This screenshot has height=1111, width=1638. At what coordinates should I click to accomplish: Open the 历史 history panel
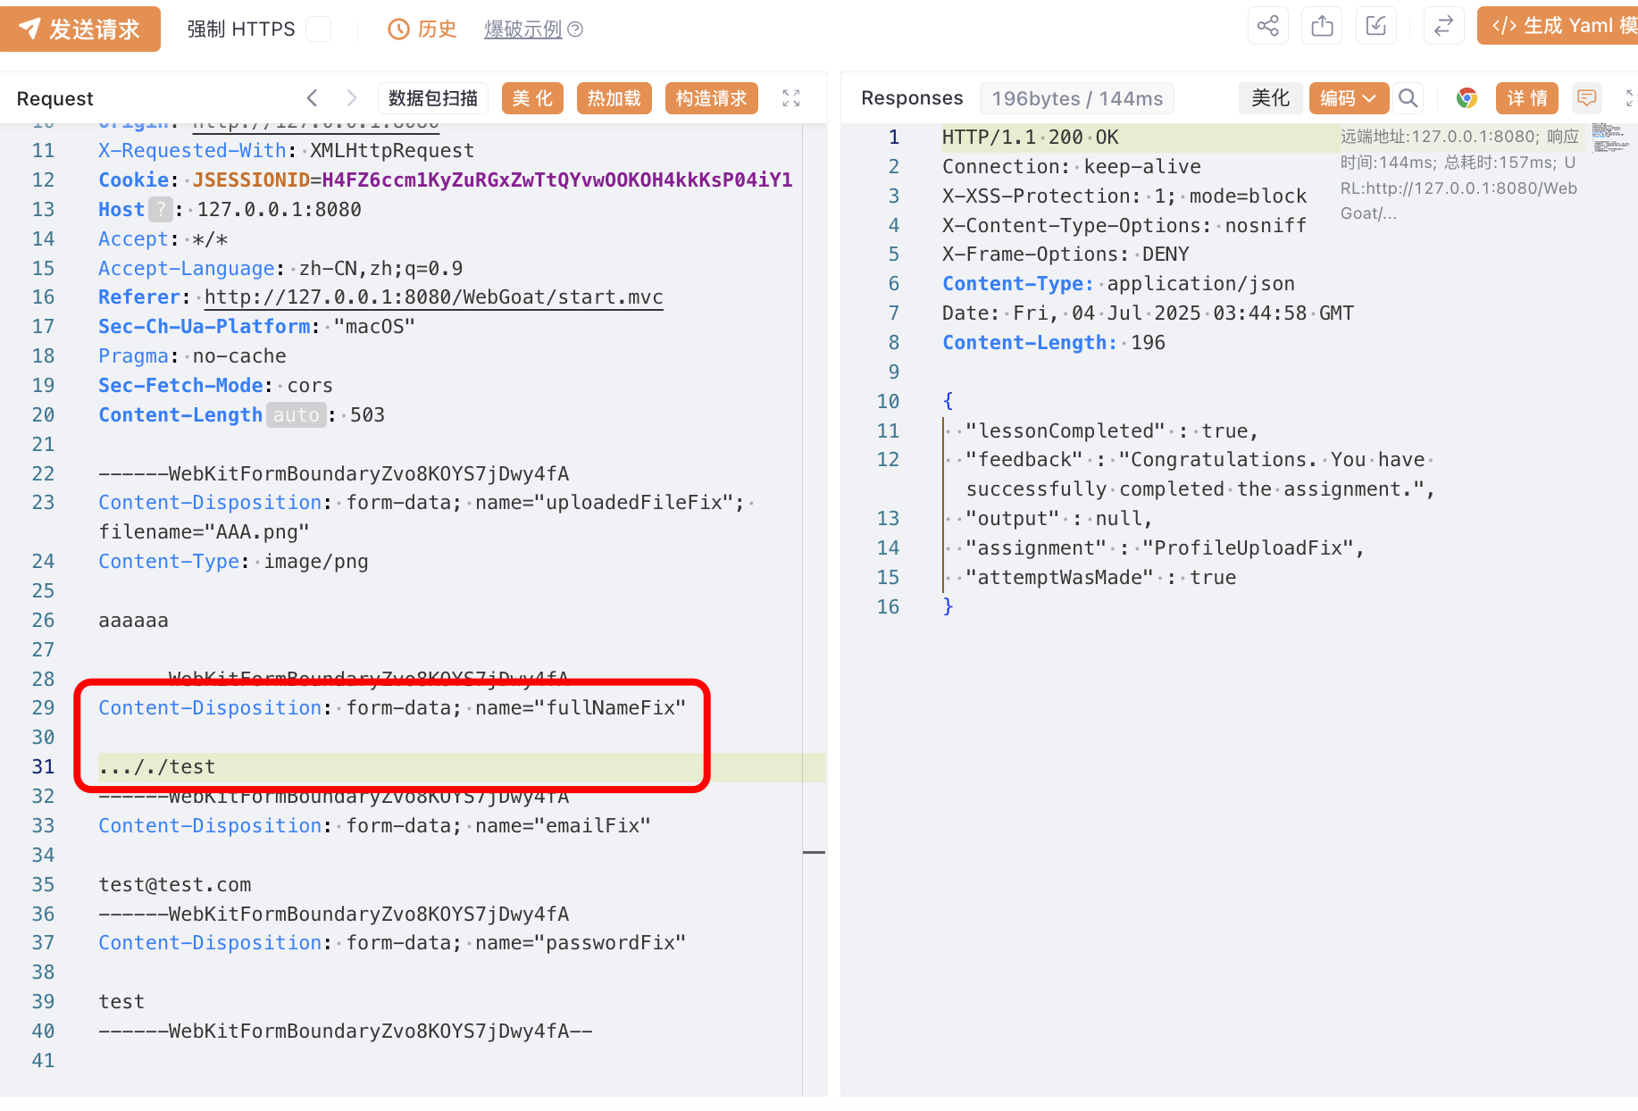tap(422, 29)
